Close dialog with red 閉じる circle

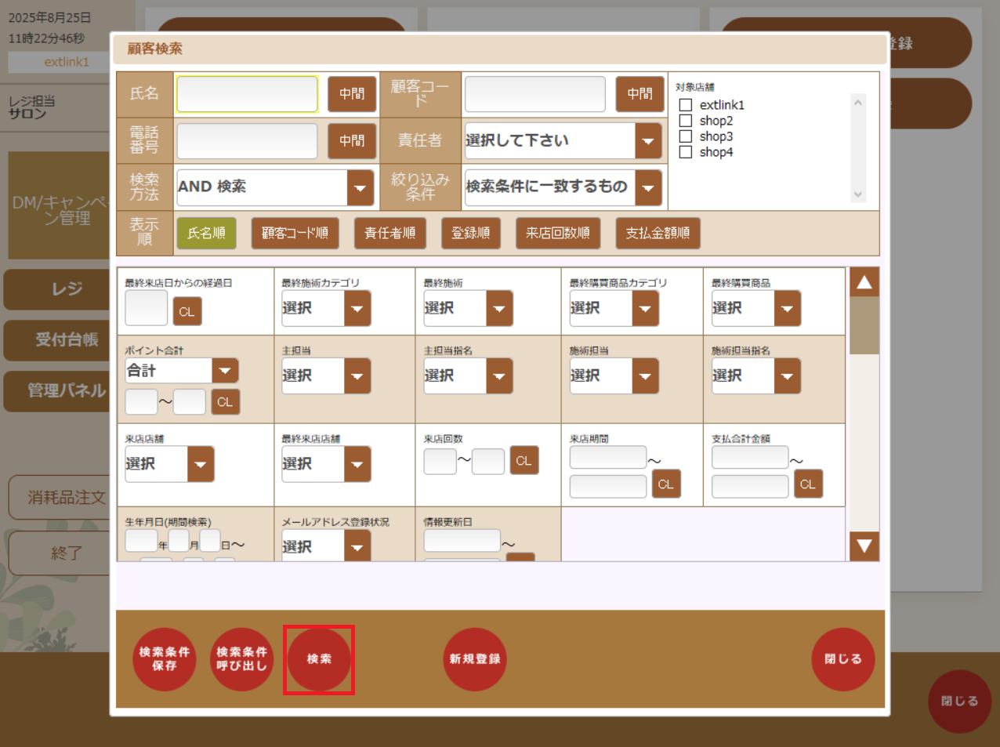pos(842,659)
